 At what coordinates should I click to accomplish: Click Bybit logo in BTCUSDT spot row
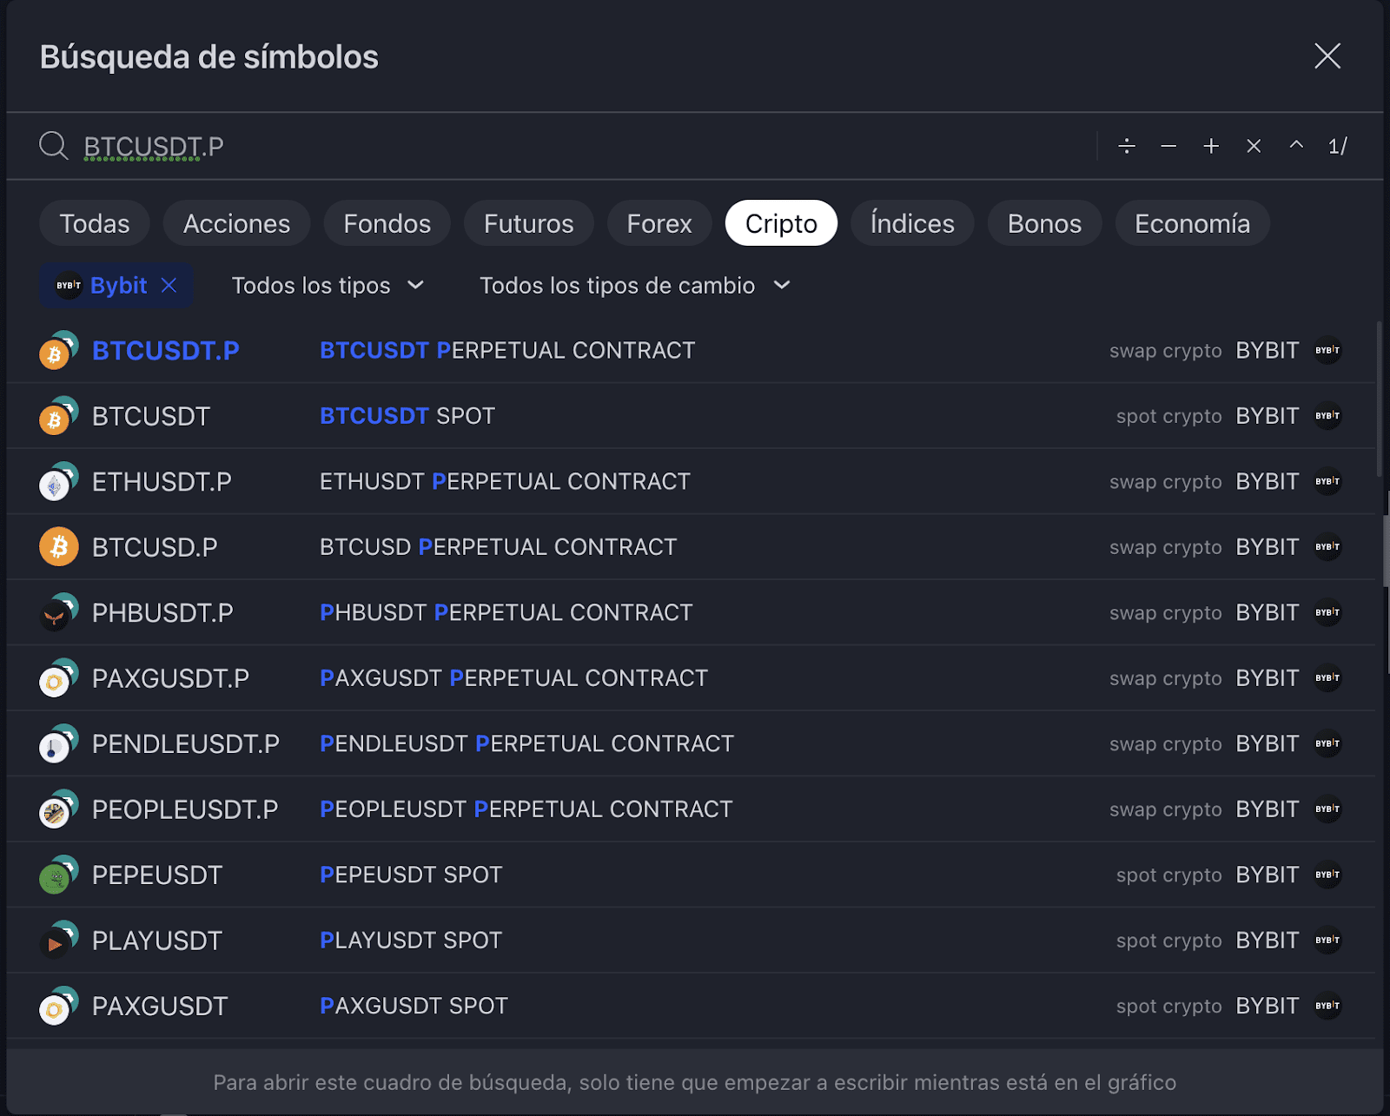point(1327,416)
